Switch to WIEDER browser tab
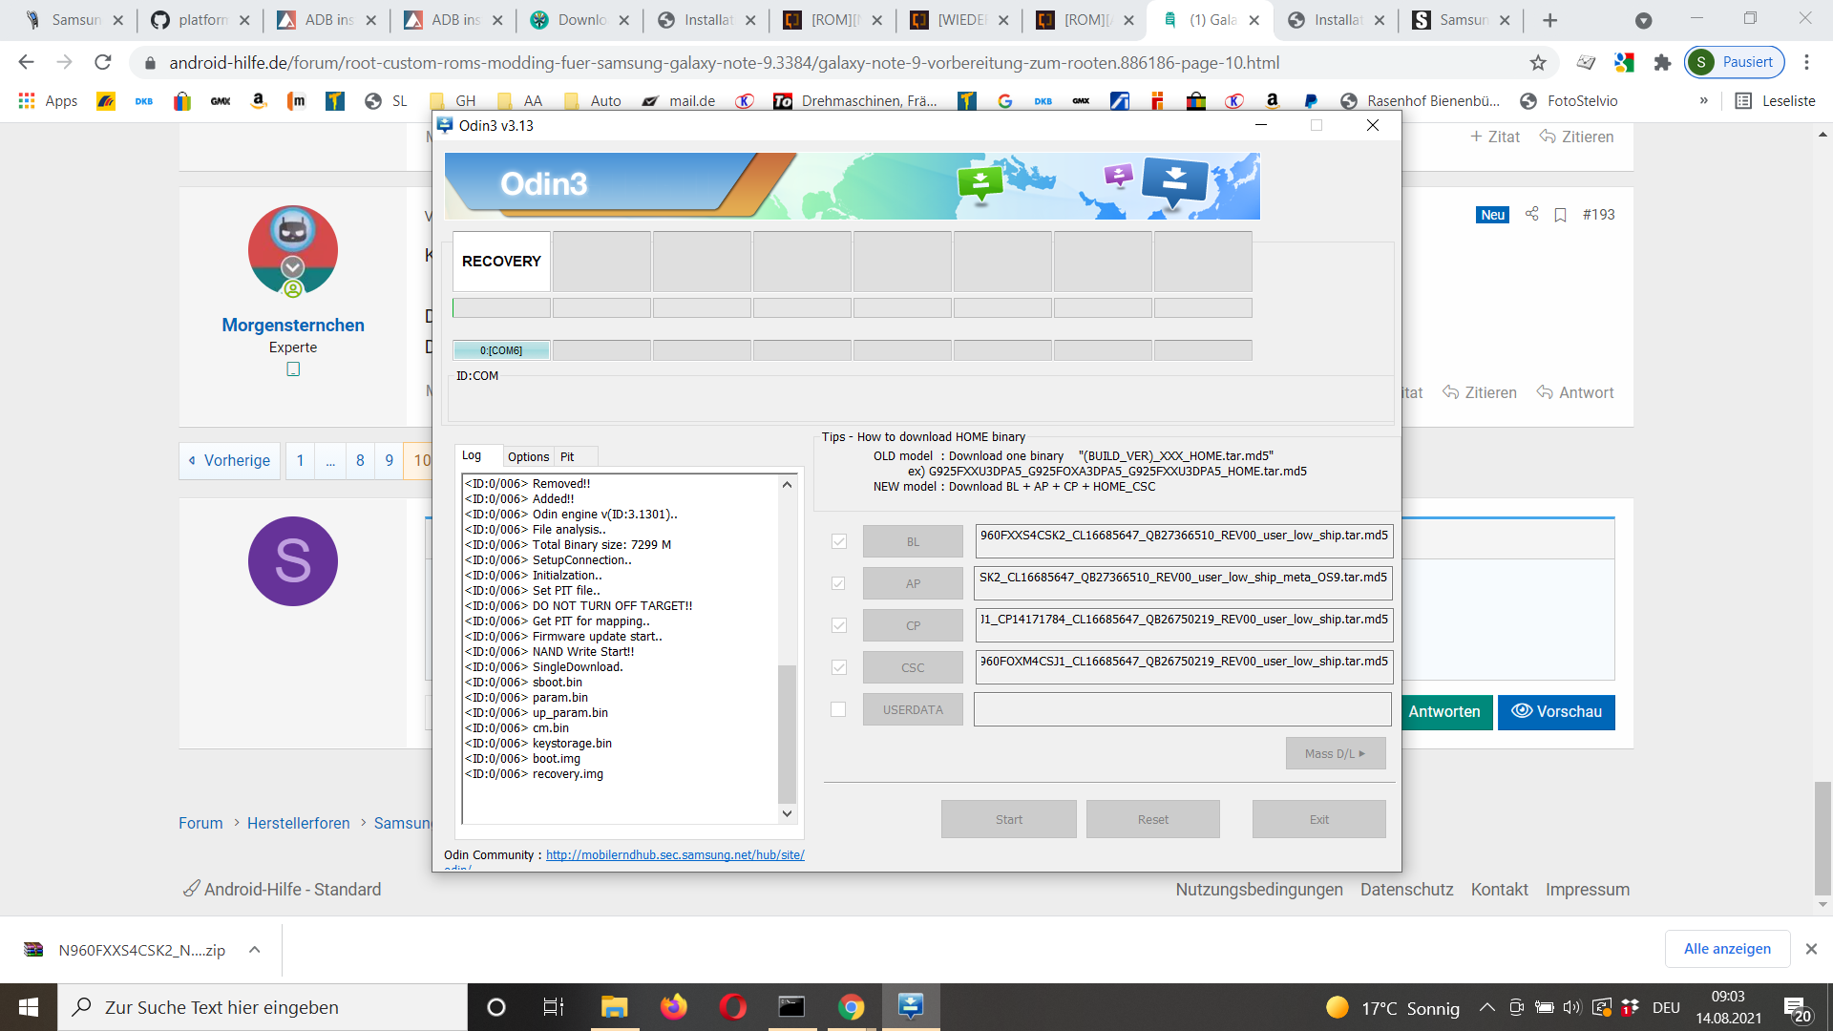Image resolution: width=1833 pixels, height=1031 pixels. click(x=960, y=20)
